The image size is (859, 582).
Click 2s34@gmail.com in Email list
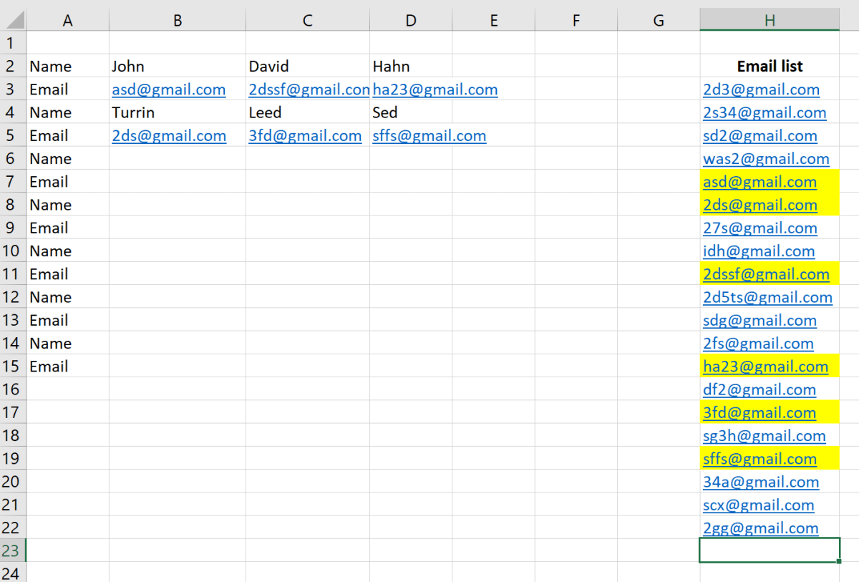(x=765, y=112)
